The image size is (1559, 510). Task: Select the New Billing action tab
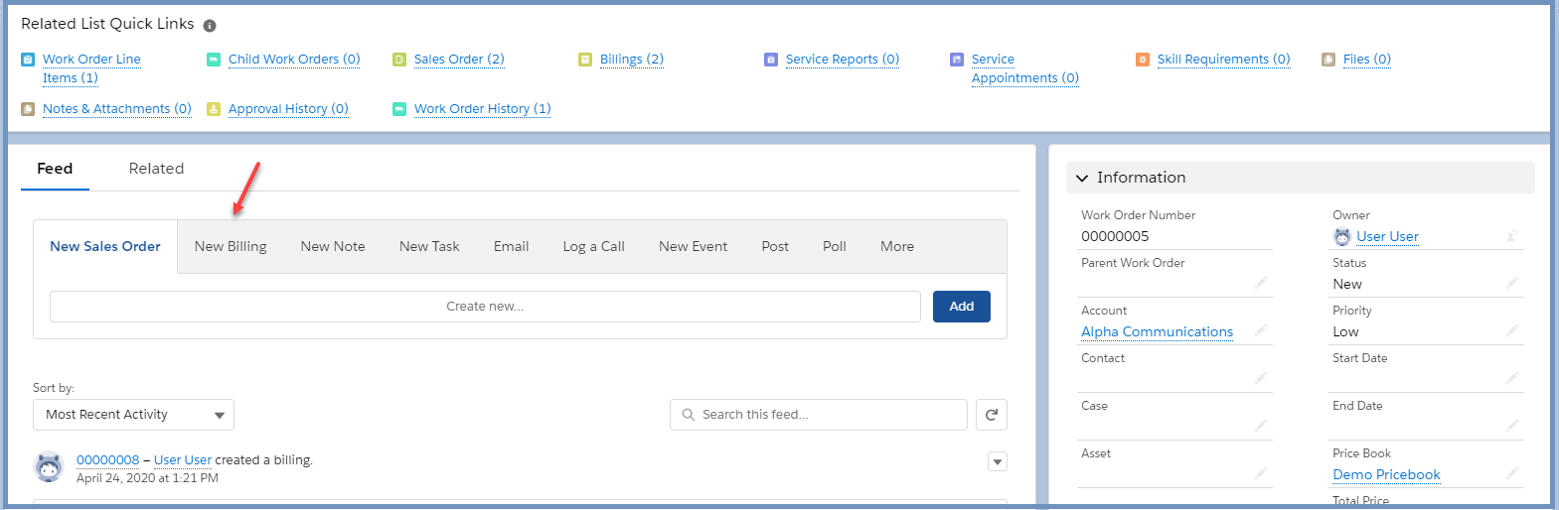click(x=231, y=246)
